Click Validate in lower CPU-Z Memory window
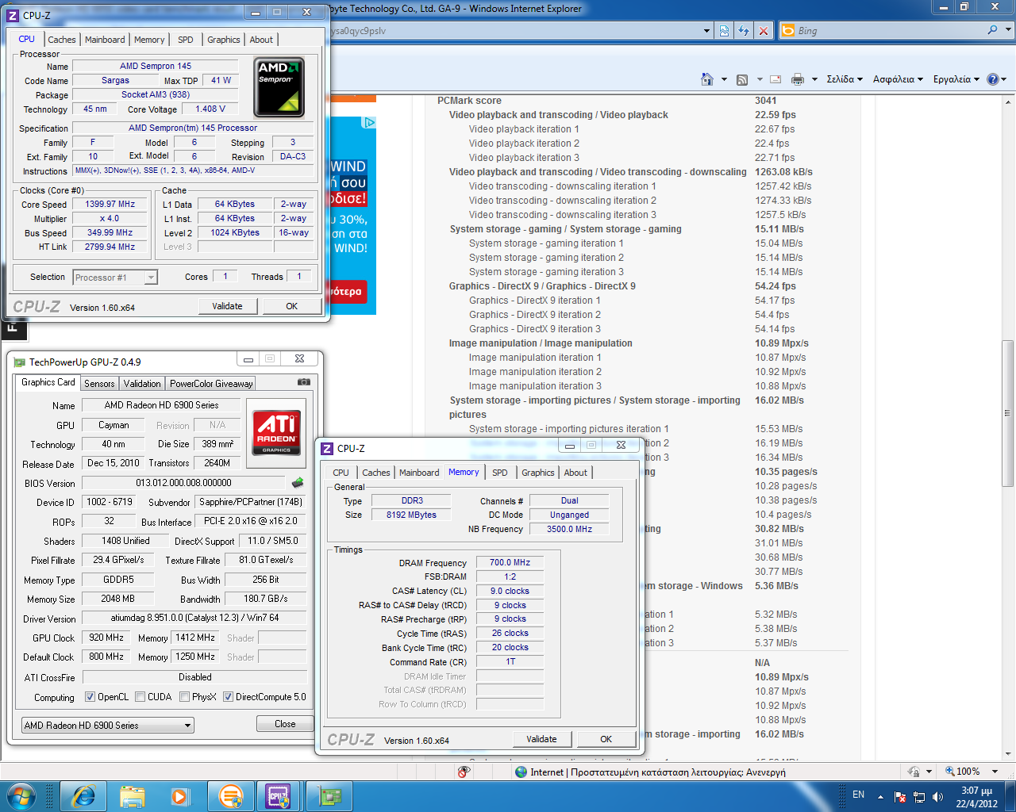Viewport: 1016px width, 812px height. 541,739
